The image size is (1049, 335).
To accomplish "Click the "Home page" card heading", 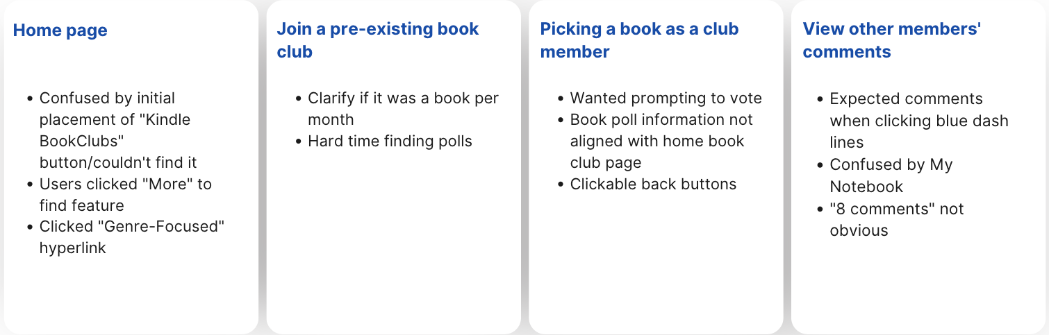I will coord(60,31).
